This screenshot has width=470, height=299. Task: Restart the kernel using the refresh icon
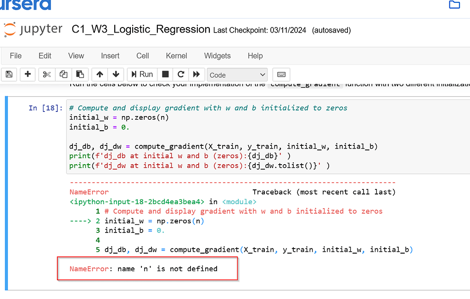pyautogui.click(x=180, y=74)
